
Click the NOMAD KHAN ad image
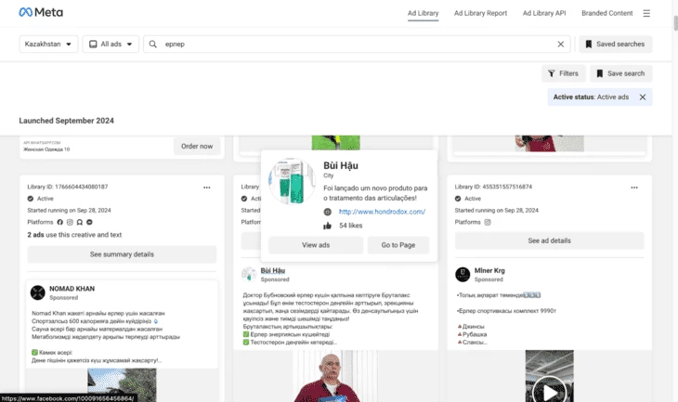pyautogui.click(x=122, y=385)
